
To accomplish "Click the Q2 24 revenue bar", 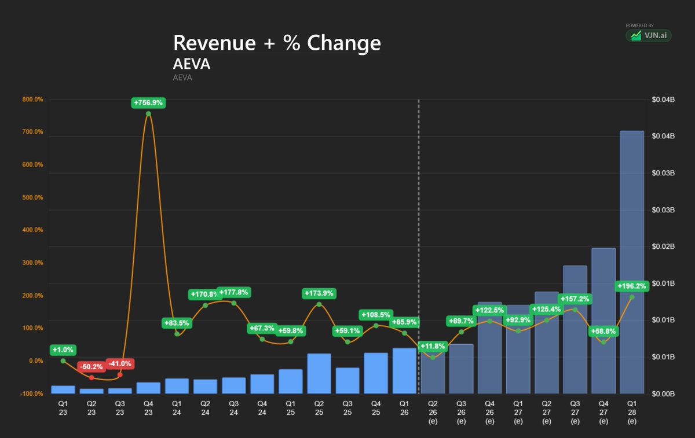I will click(205, 387).
